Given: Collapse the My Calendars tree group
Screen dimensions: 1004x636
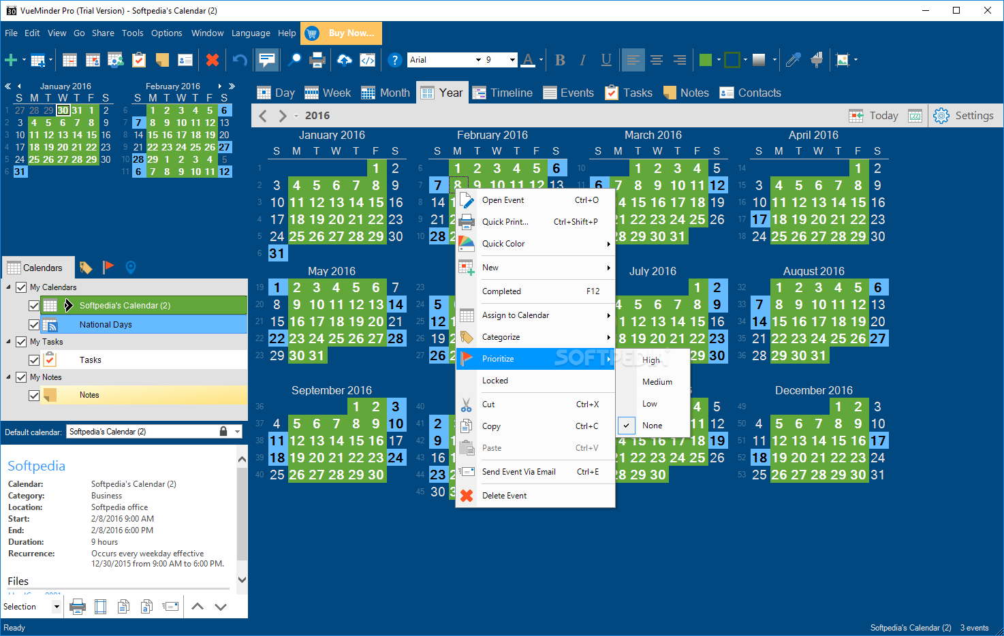Looking at the screenshot, I should point(9,287).
